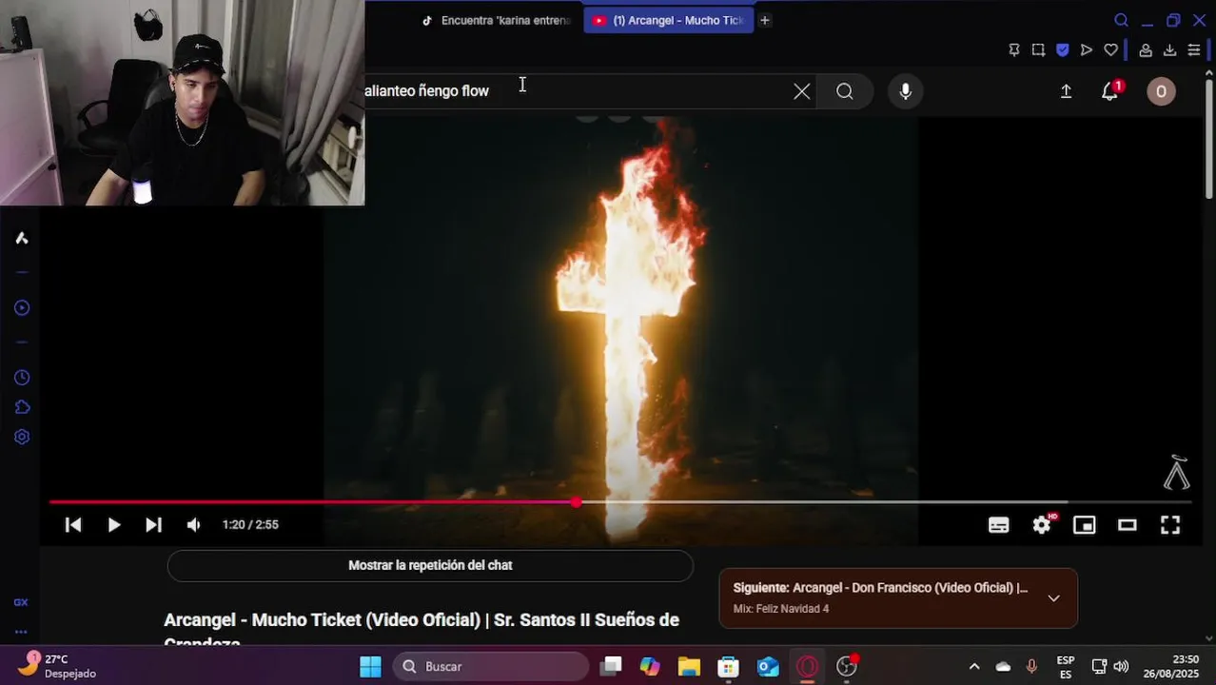Image resolution: width=1216 pixels, height=685 pixels.
Task: Open the YouTube account avatar menu
Action: (1161, 91)
